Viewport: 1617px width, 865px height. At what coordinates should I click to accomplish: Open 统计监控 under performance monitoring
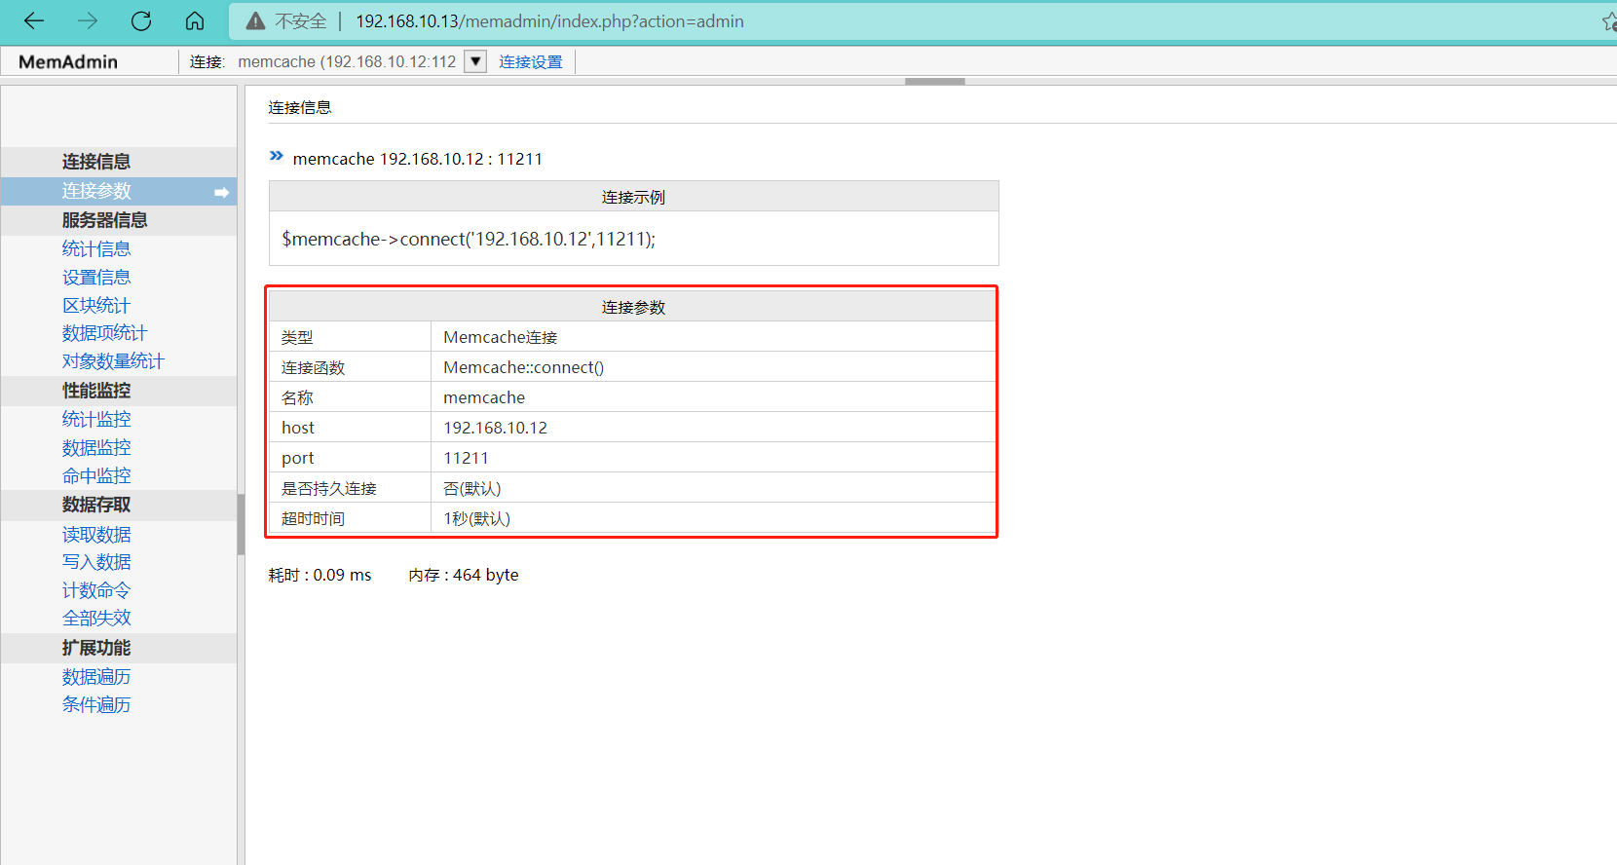pos(96,420)
